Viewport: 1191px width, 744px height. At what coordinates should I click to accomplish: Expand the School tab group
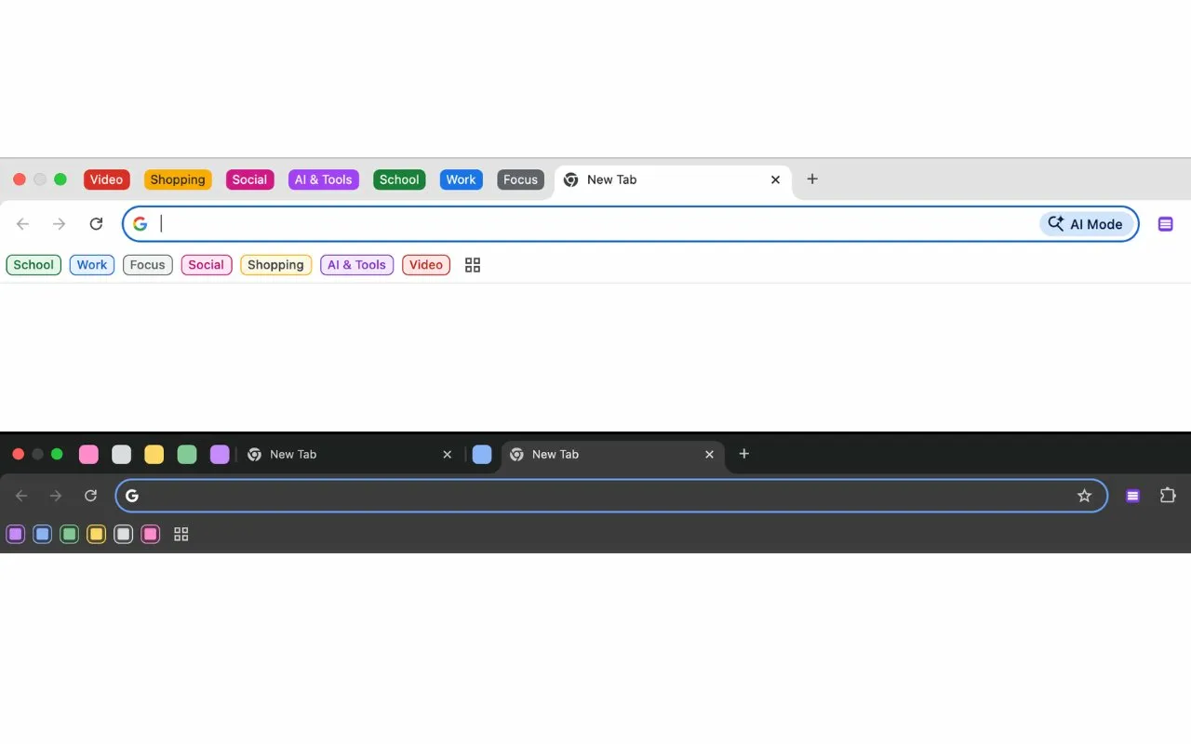pos(399,179)
